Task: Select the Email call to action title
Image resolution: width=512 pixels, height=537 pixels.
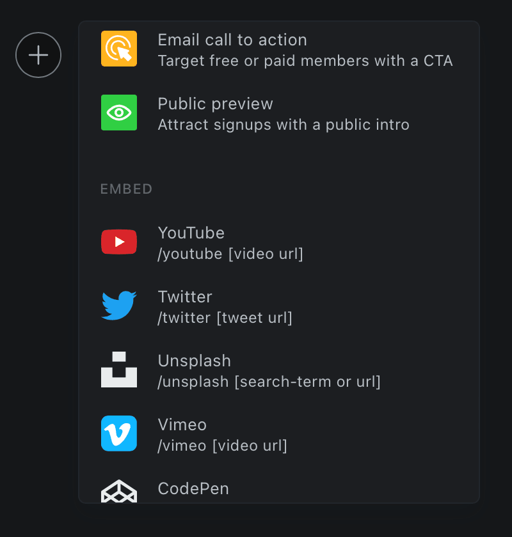Action: coord(232,40)
